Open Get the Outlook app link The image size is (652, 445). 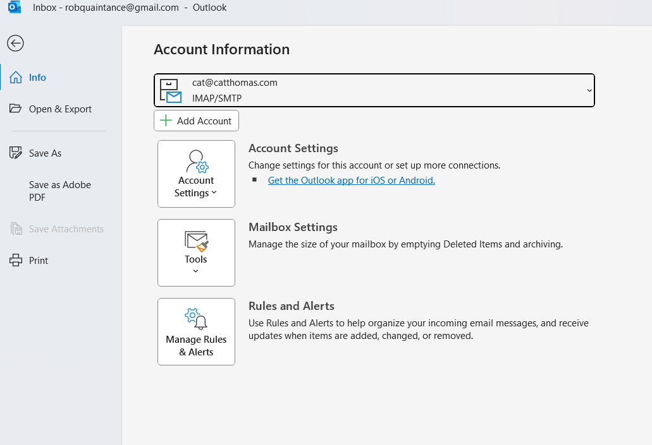[352, 180]
